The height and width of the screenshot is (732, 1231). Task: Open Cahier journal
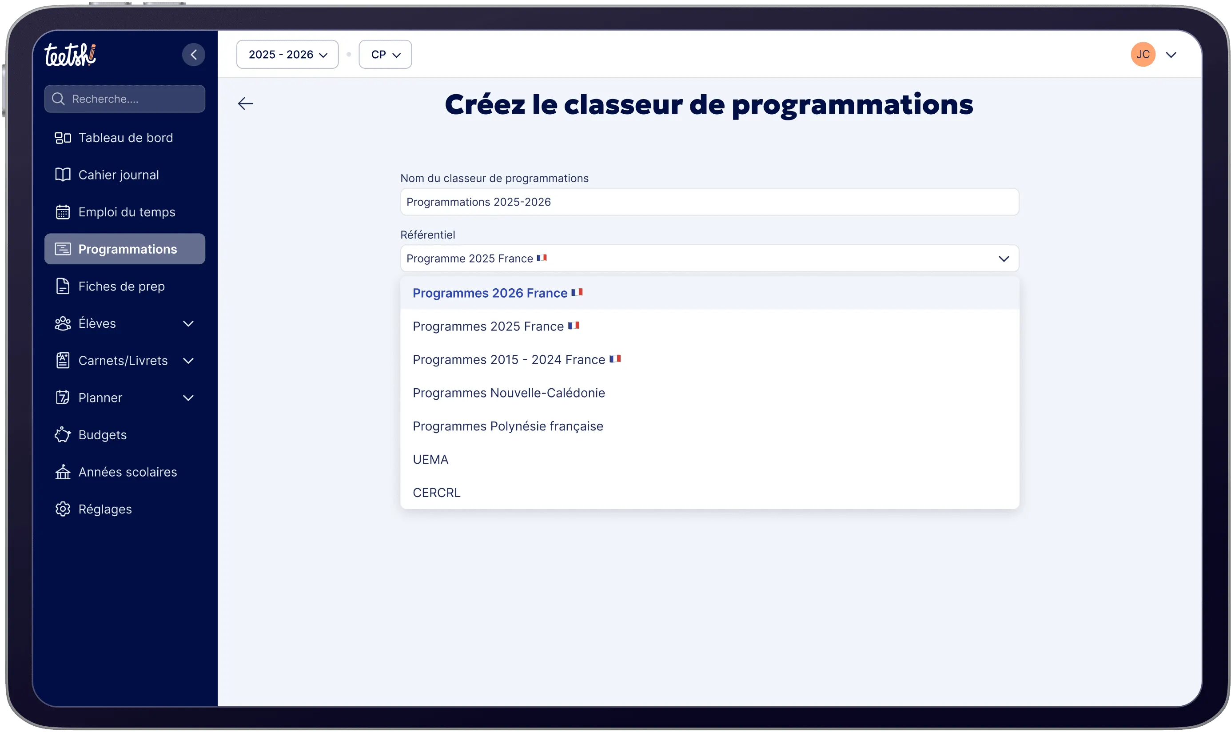point(125,175)
